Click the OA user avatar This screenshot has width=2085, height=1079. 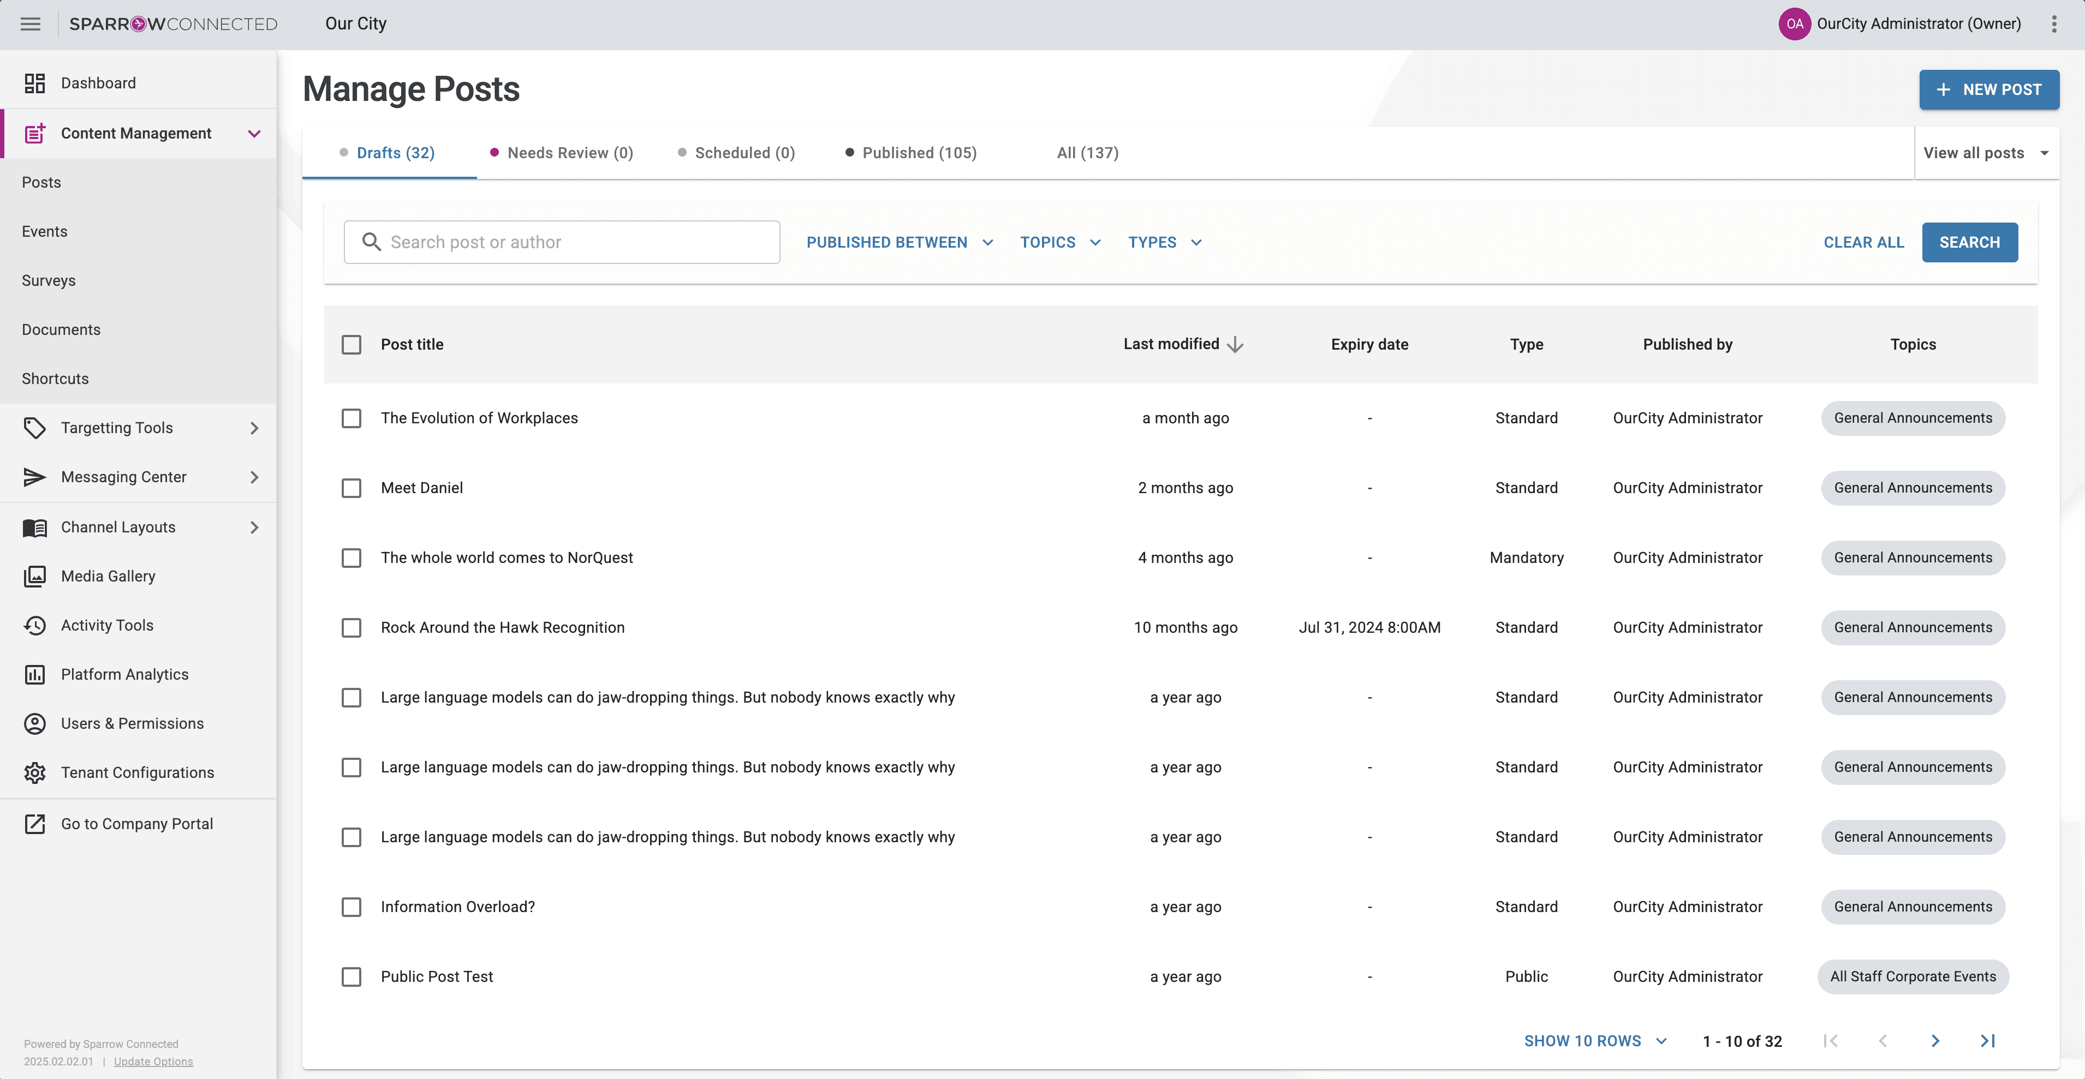pyautogui.click(x=1795, y=24)
